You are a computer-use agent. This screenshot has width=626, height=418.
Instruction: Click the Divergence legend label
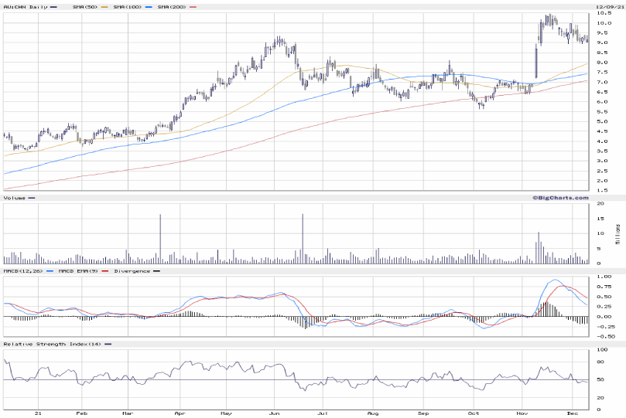132,271
